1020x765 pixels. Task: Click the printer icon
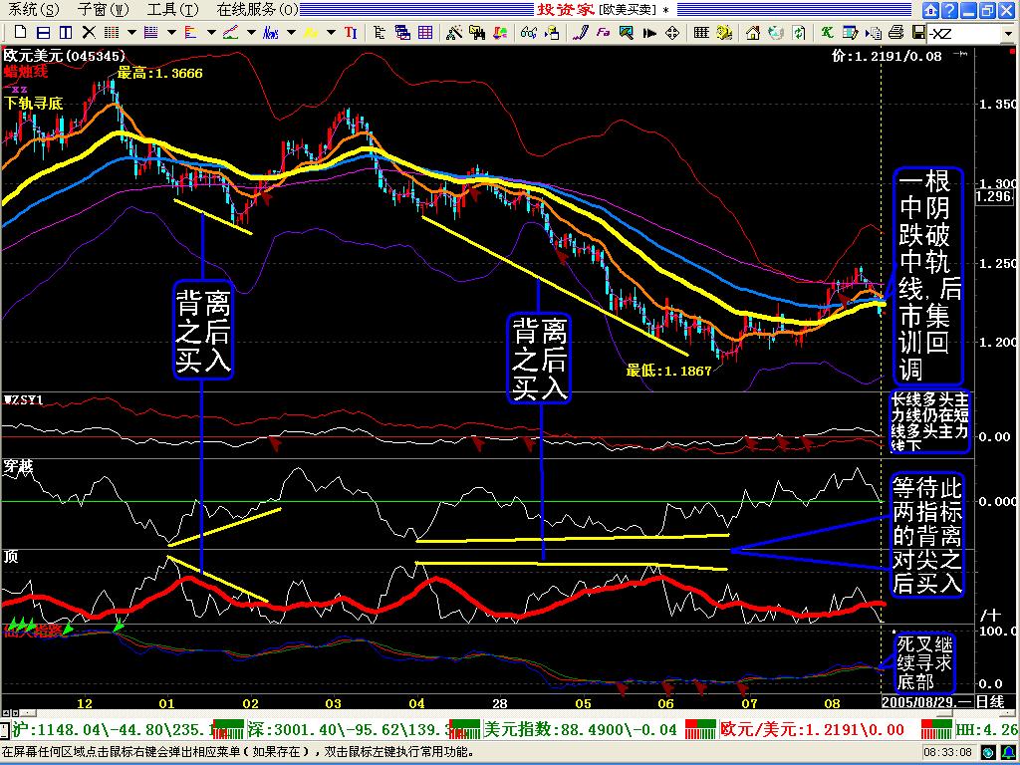[x=896, y=33]
